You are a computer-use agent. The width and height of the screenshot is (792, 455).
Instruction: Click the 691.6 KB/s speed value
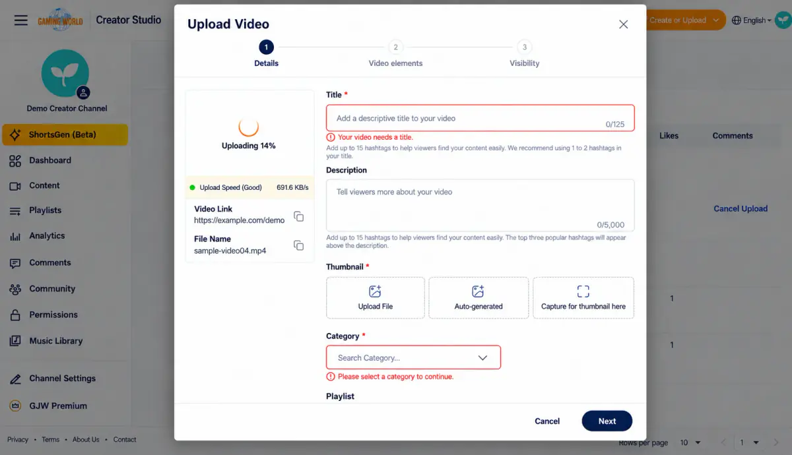292,187
